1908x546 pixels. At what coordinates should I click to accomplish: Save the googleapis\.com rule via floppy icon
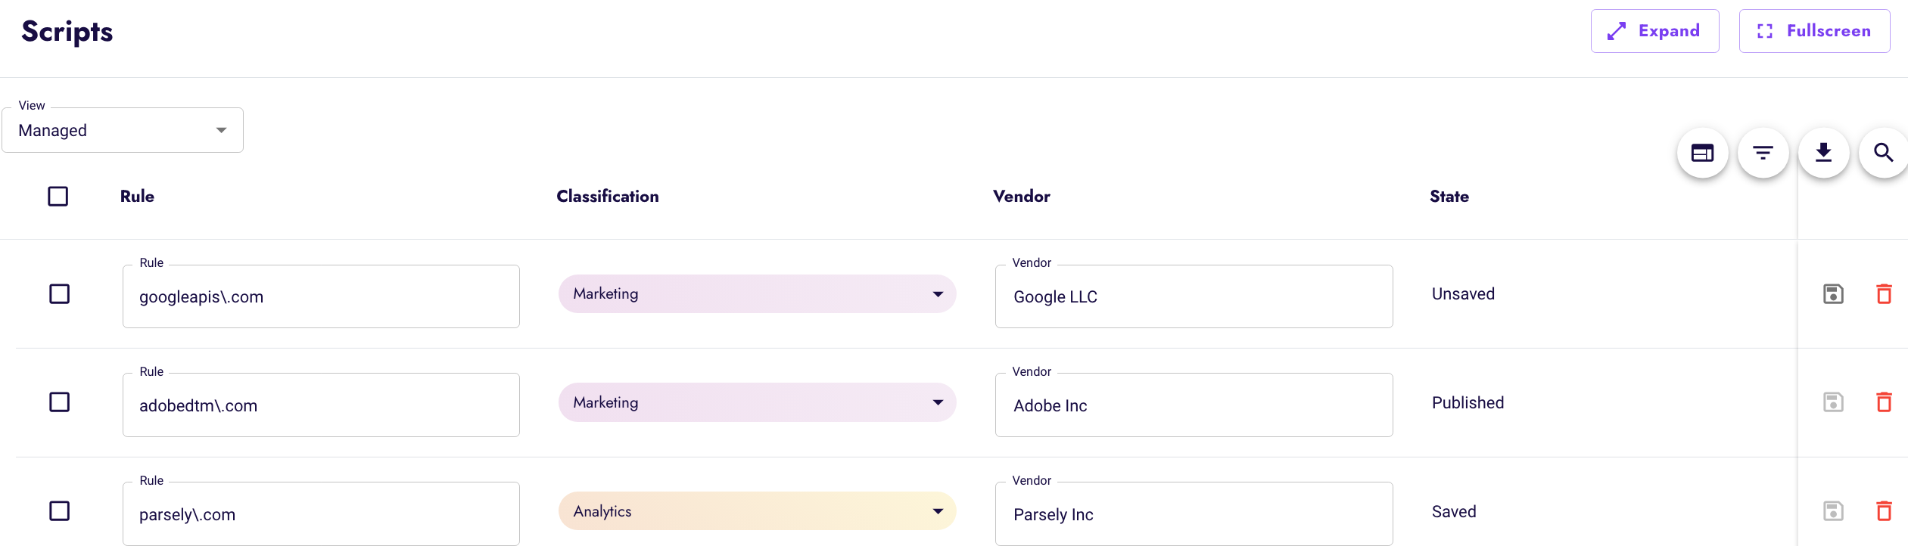[x=1832, y=293]
